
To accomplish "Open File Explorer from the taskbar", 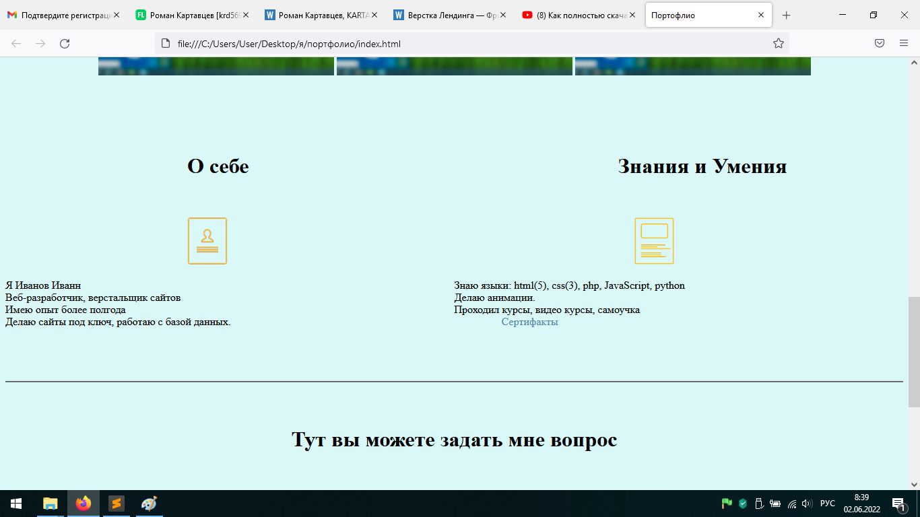I will point(51,504).
